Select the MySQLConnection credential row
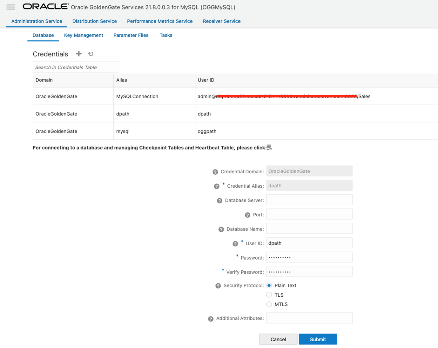The image size is (438, 348). pos(137,96)
